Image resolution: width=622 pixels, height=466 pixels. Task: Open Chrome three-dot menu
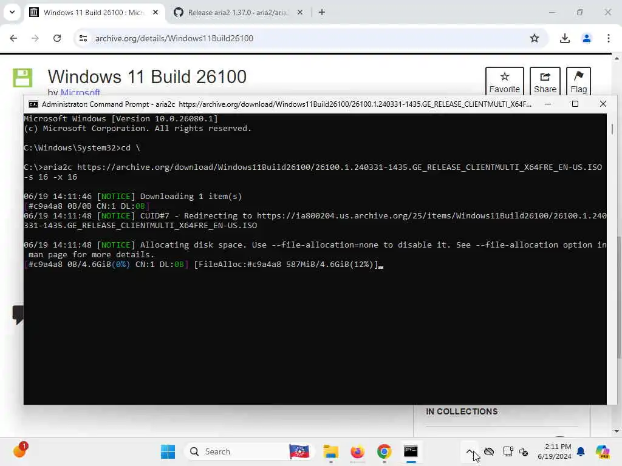tap(609, 38)
